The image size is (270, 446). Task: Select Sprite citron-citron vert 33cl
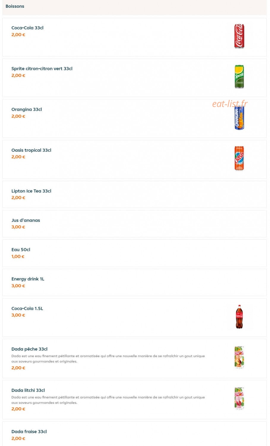pyautogui.click(x=42, y=68)
